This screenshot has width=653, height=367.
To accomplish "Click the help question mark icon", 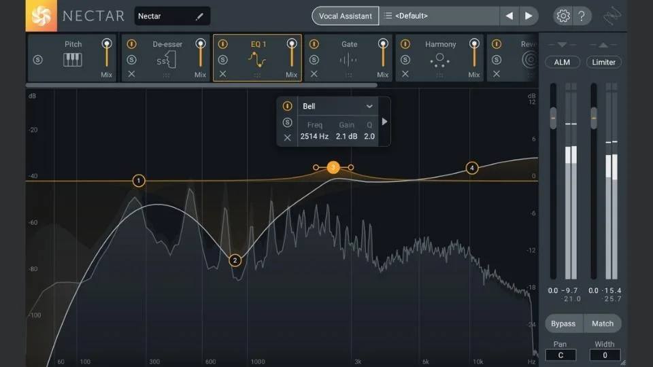I will 582,16.
